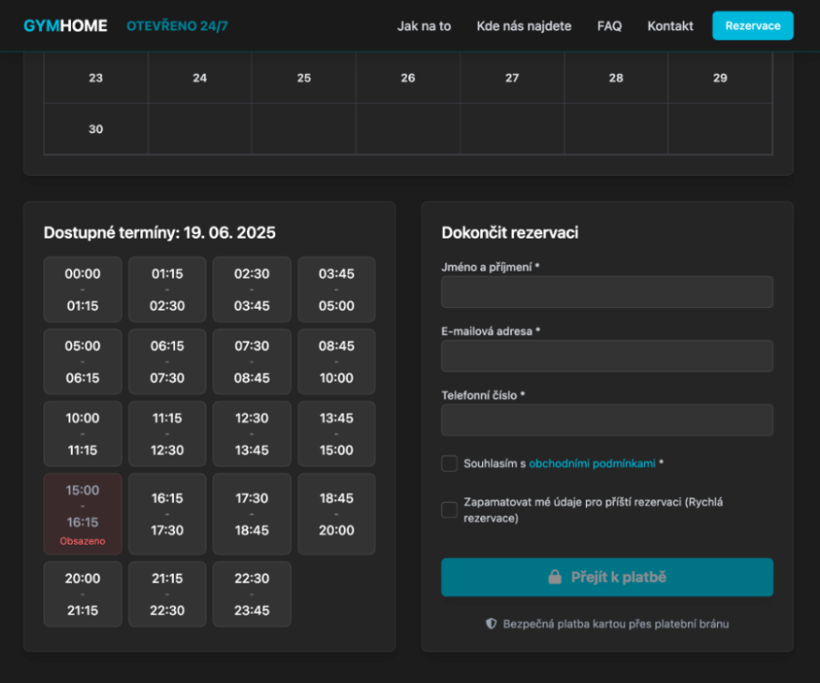Click the shield icon beside Bezpečná platba
The width and height of the screenshot is (820, 683).
click(491, 624)
